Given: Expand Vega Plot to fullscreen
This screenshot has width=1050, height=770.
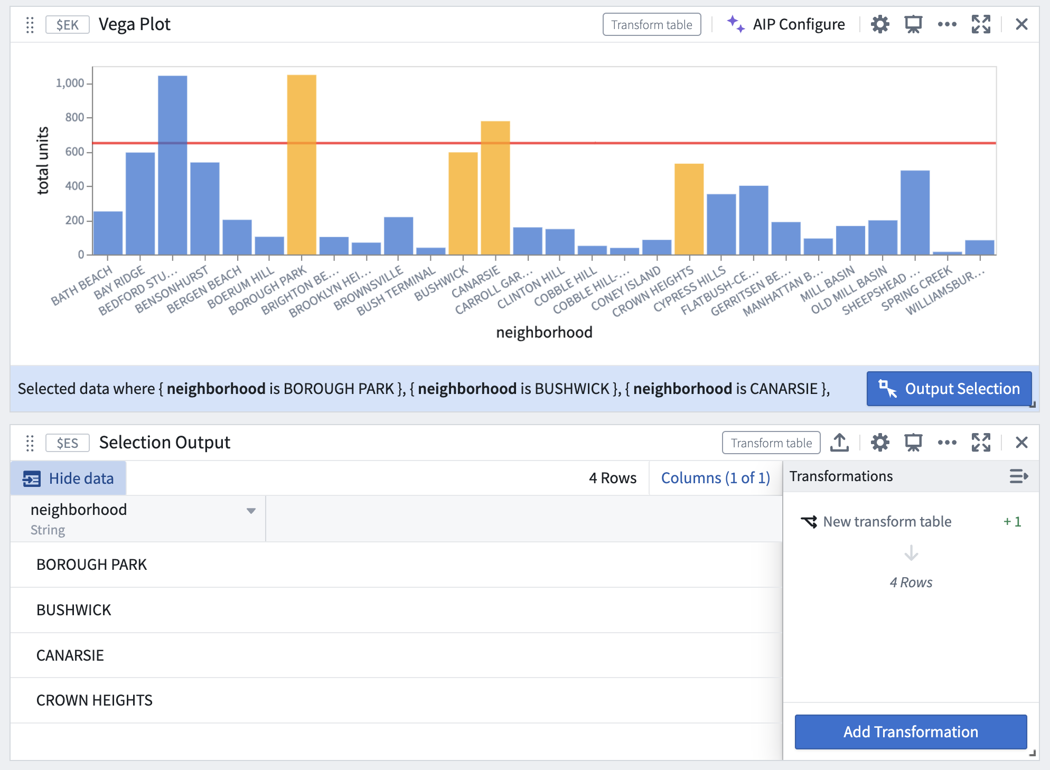Looking at the screenshot, I should 981,24.
